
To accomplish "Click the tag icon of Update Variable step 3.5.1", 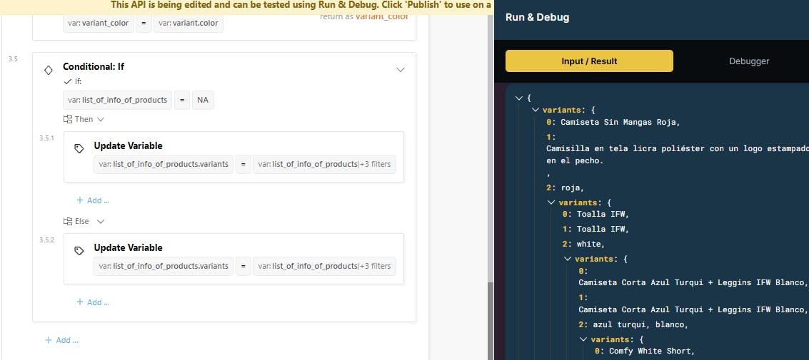I will (x=79, y=148).
